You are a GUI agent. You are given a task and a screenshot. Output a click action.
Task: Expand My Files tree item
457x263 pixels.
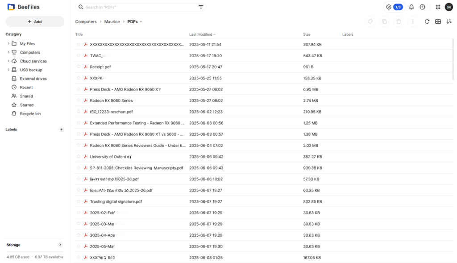8,43
